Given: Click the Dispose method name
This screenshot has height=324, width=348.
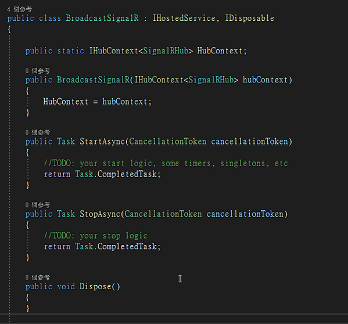Looking at the screenshot, I should tap(95, 286).
